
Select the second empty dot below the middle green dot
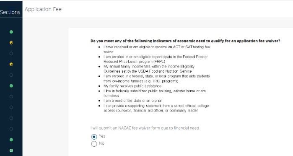(x=11, y=107)
